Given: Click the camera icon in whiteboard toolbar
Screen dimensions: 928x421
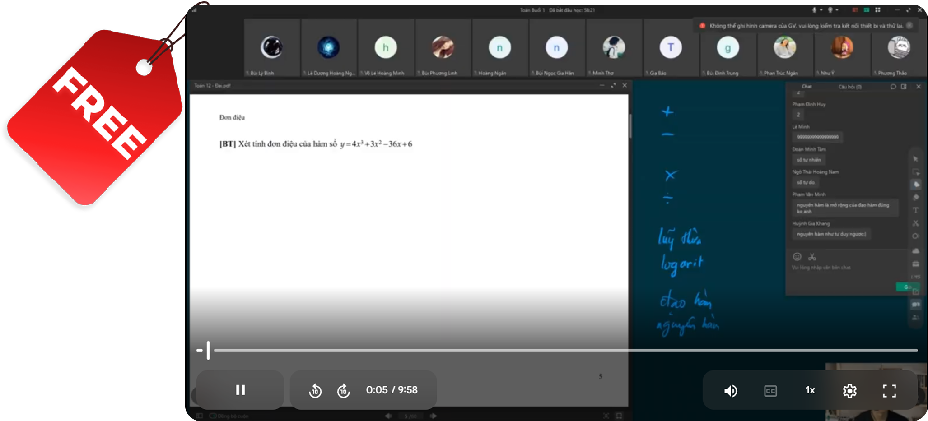Looking at the screenshot, I should pos(915,305).
